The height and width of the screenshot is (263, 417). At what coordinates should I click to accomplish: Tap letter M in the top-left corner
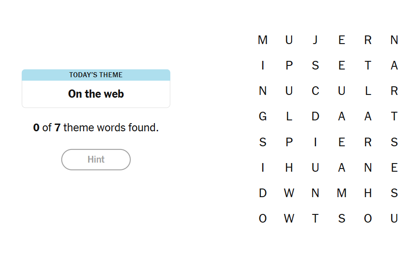(x=263, y=40)
